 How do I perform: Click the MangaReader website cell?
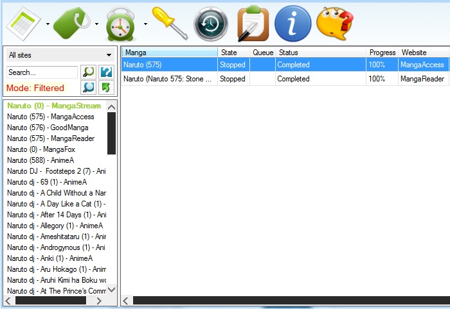point(422,79)
